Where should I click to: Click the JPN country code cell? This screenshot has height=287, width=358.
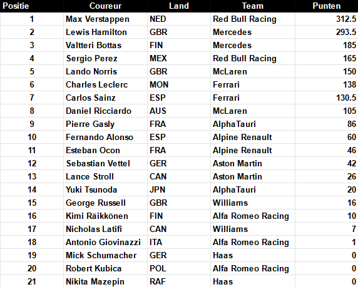(179, 189)
